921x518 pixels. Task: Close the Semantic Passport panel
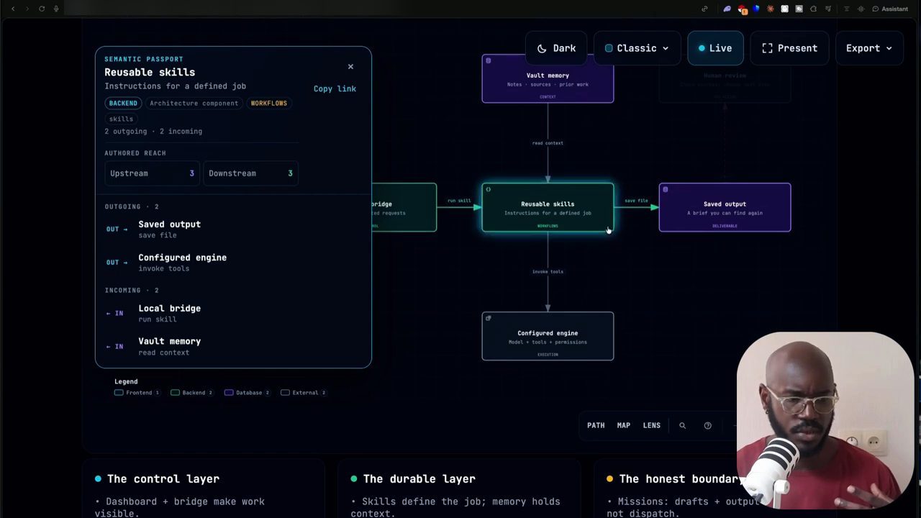coord(350,67)
